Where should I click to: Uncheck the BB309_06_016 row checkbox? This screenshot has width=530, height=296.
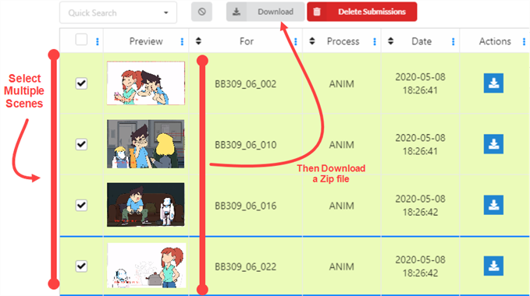click(81, 205)
